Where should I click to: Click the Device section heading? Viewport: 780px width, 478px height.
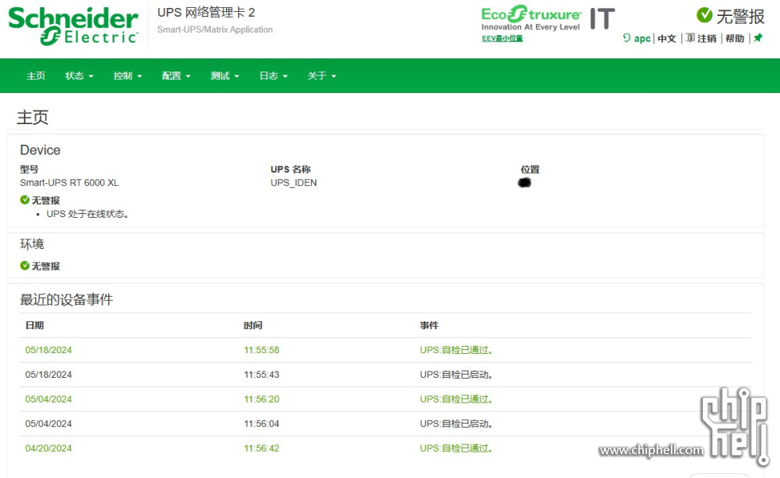pyautogui.click(x=40, y=150)
